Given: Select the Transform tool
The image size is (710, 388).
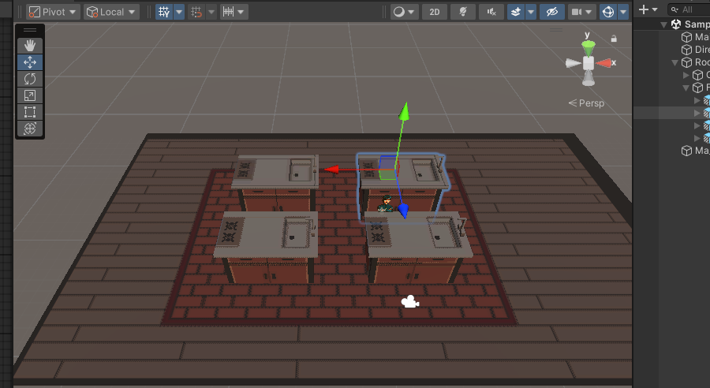Looking at the screenshot, I should tap(30, 129).
